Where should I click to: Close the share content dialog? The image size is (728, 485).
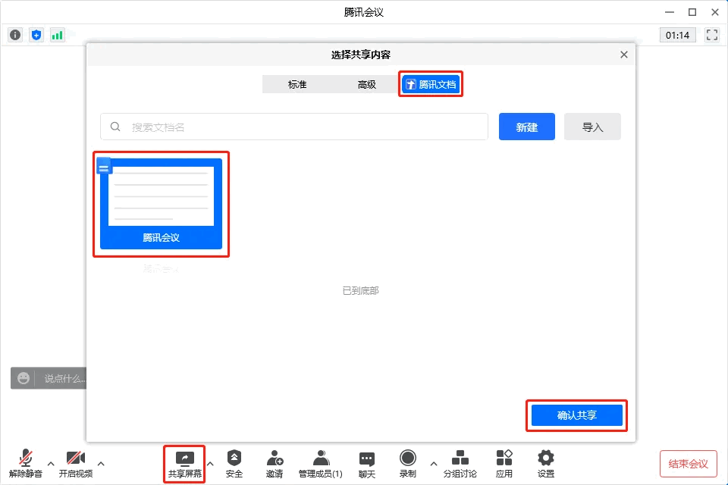pyautogui.click(x=623, y=55)
